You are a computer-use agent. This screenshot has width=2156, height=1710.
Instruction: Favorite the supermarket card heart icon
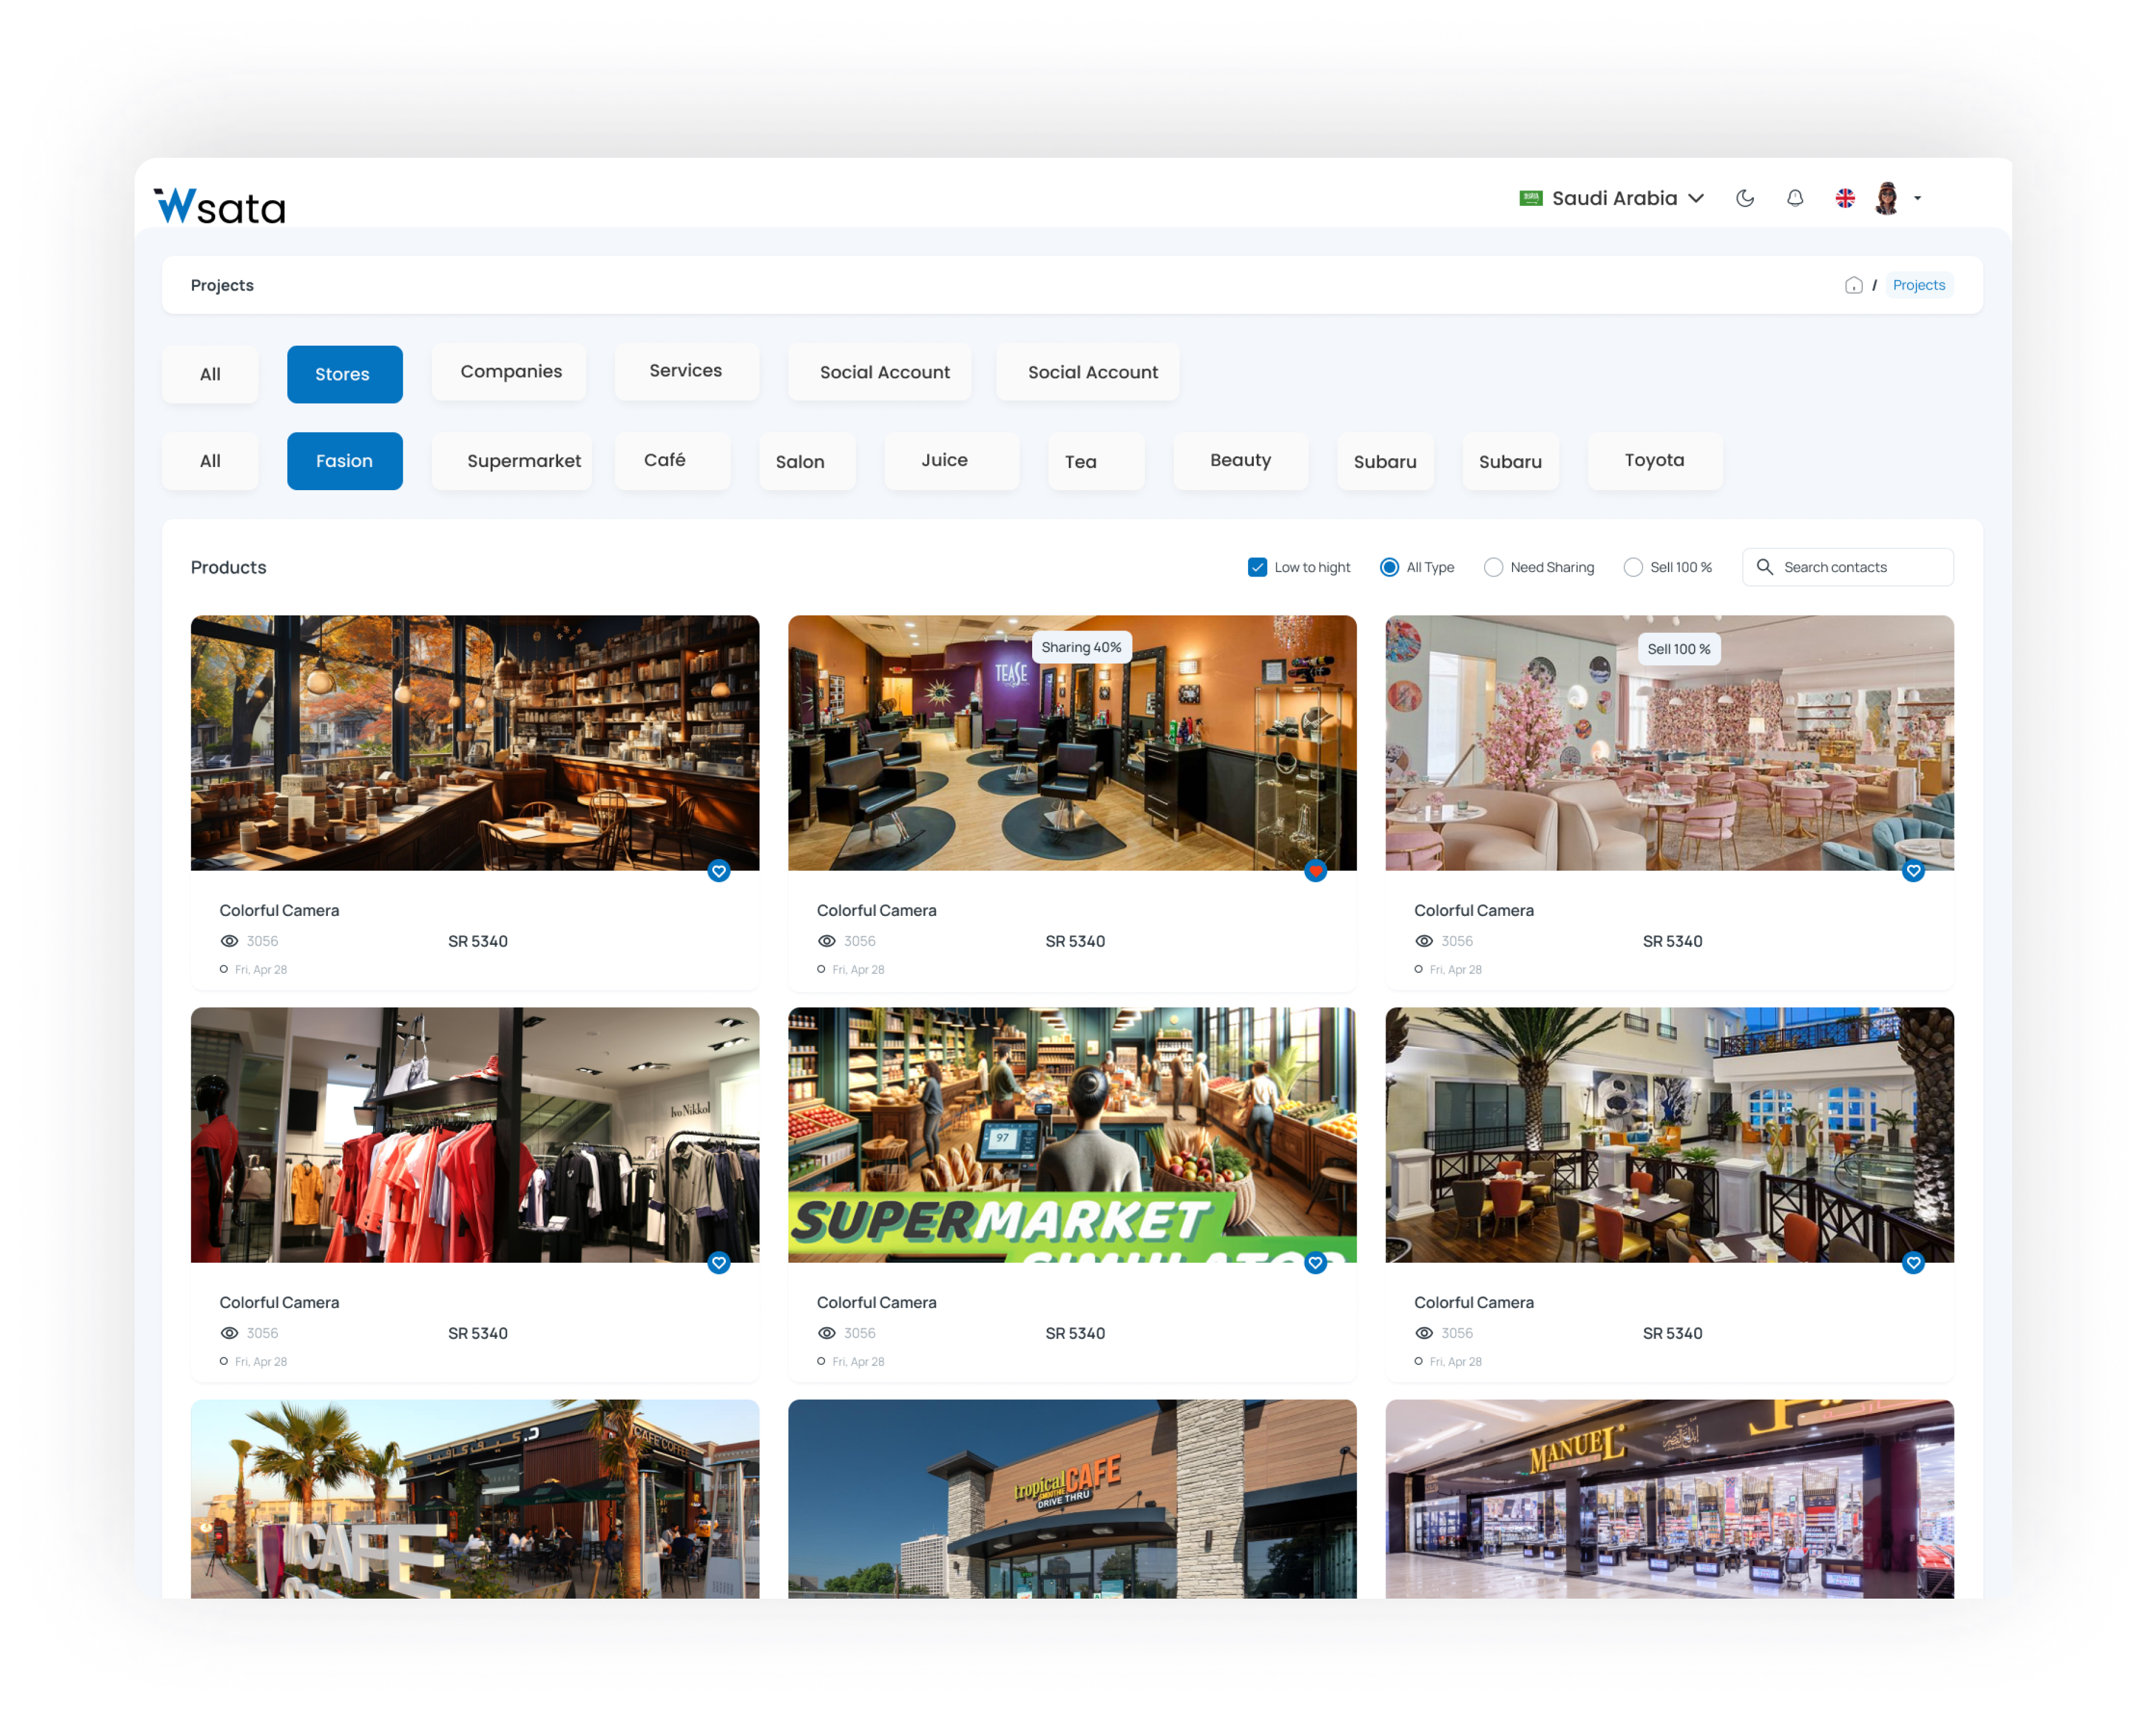click(1315, 1263)
